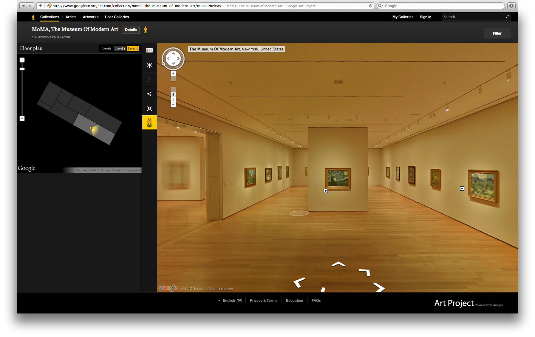Screen dimensions: 535x337
Task: Click the search magnifier icon in the search bar
Action: coord(507,17)
